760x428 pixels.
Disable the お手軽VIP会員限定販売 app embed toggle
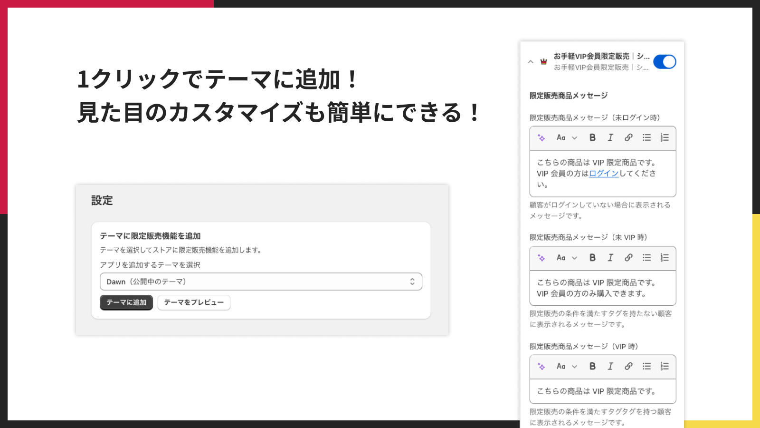click(665, 61)
